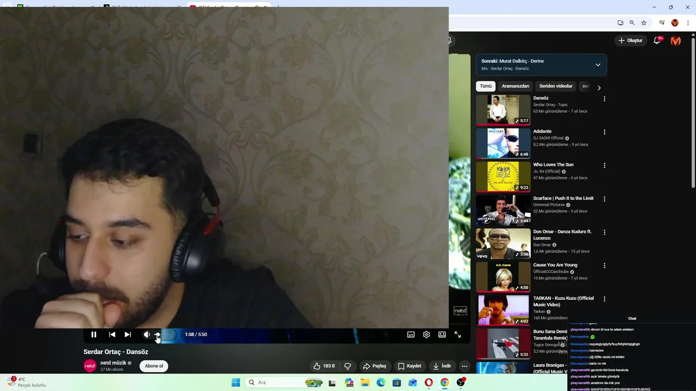Viewport: 696px width, 391px height.
Task: Open the weather widget showing 4°C
Action: (x=27, y=382)
